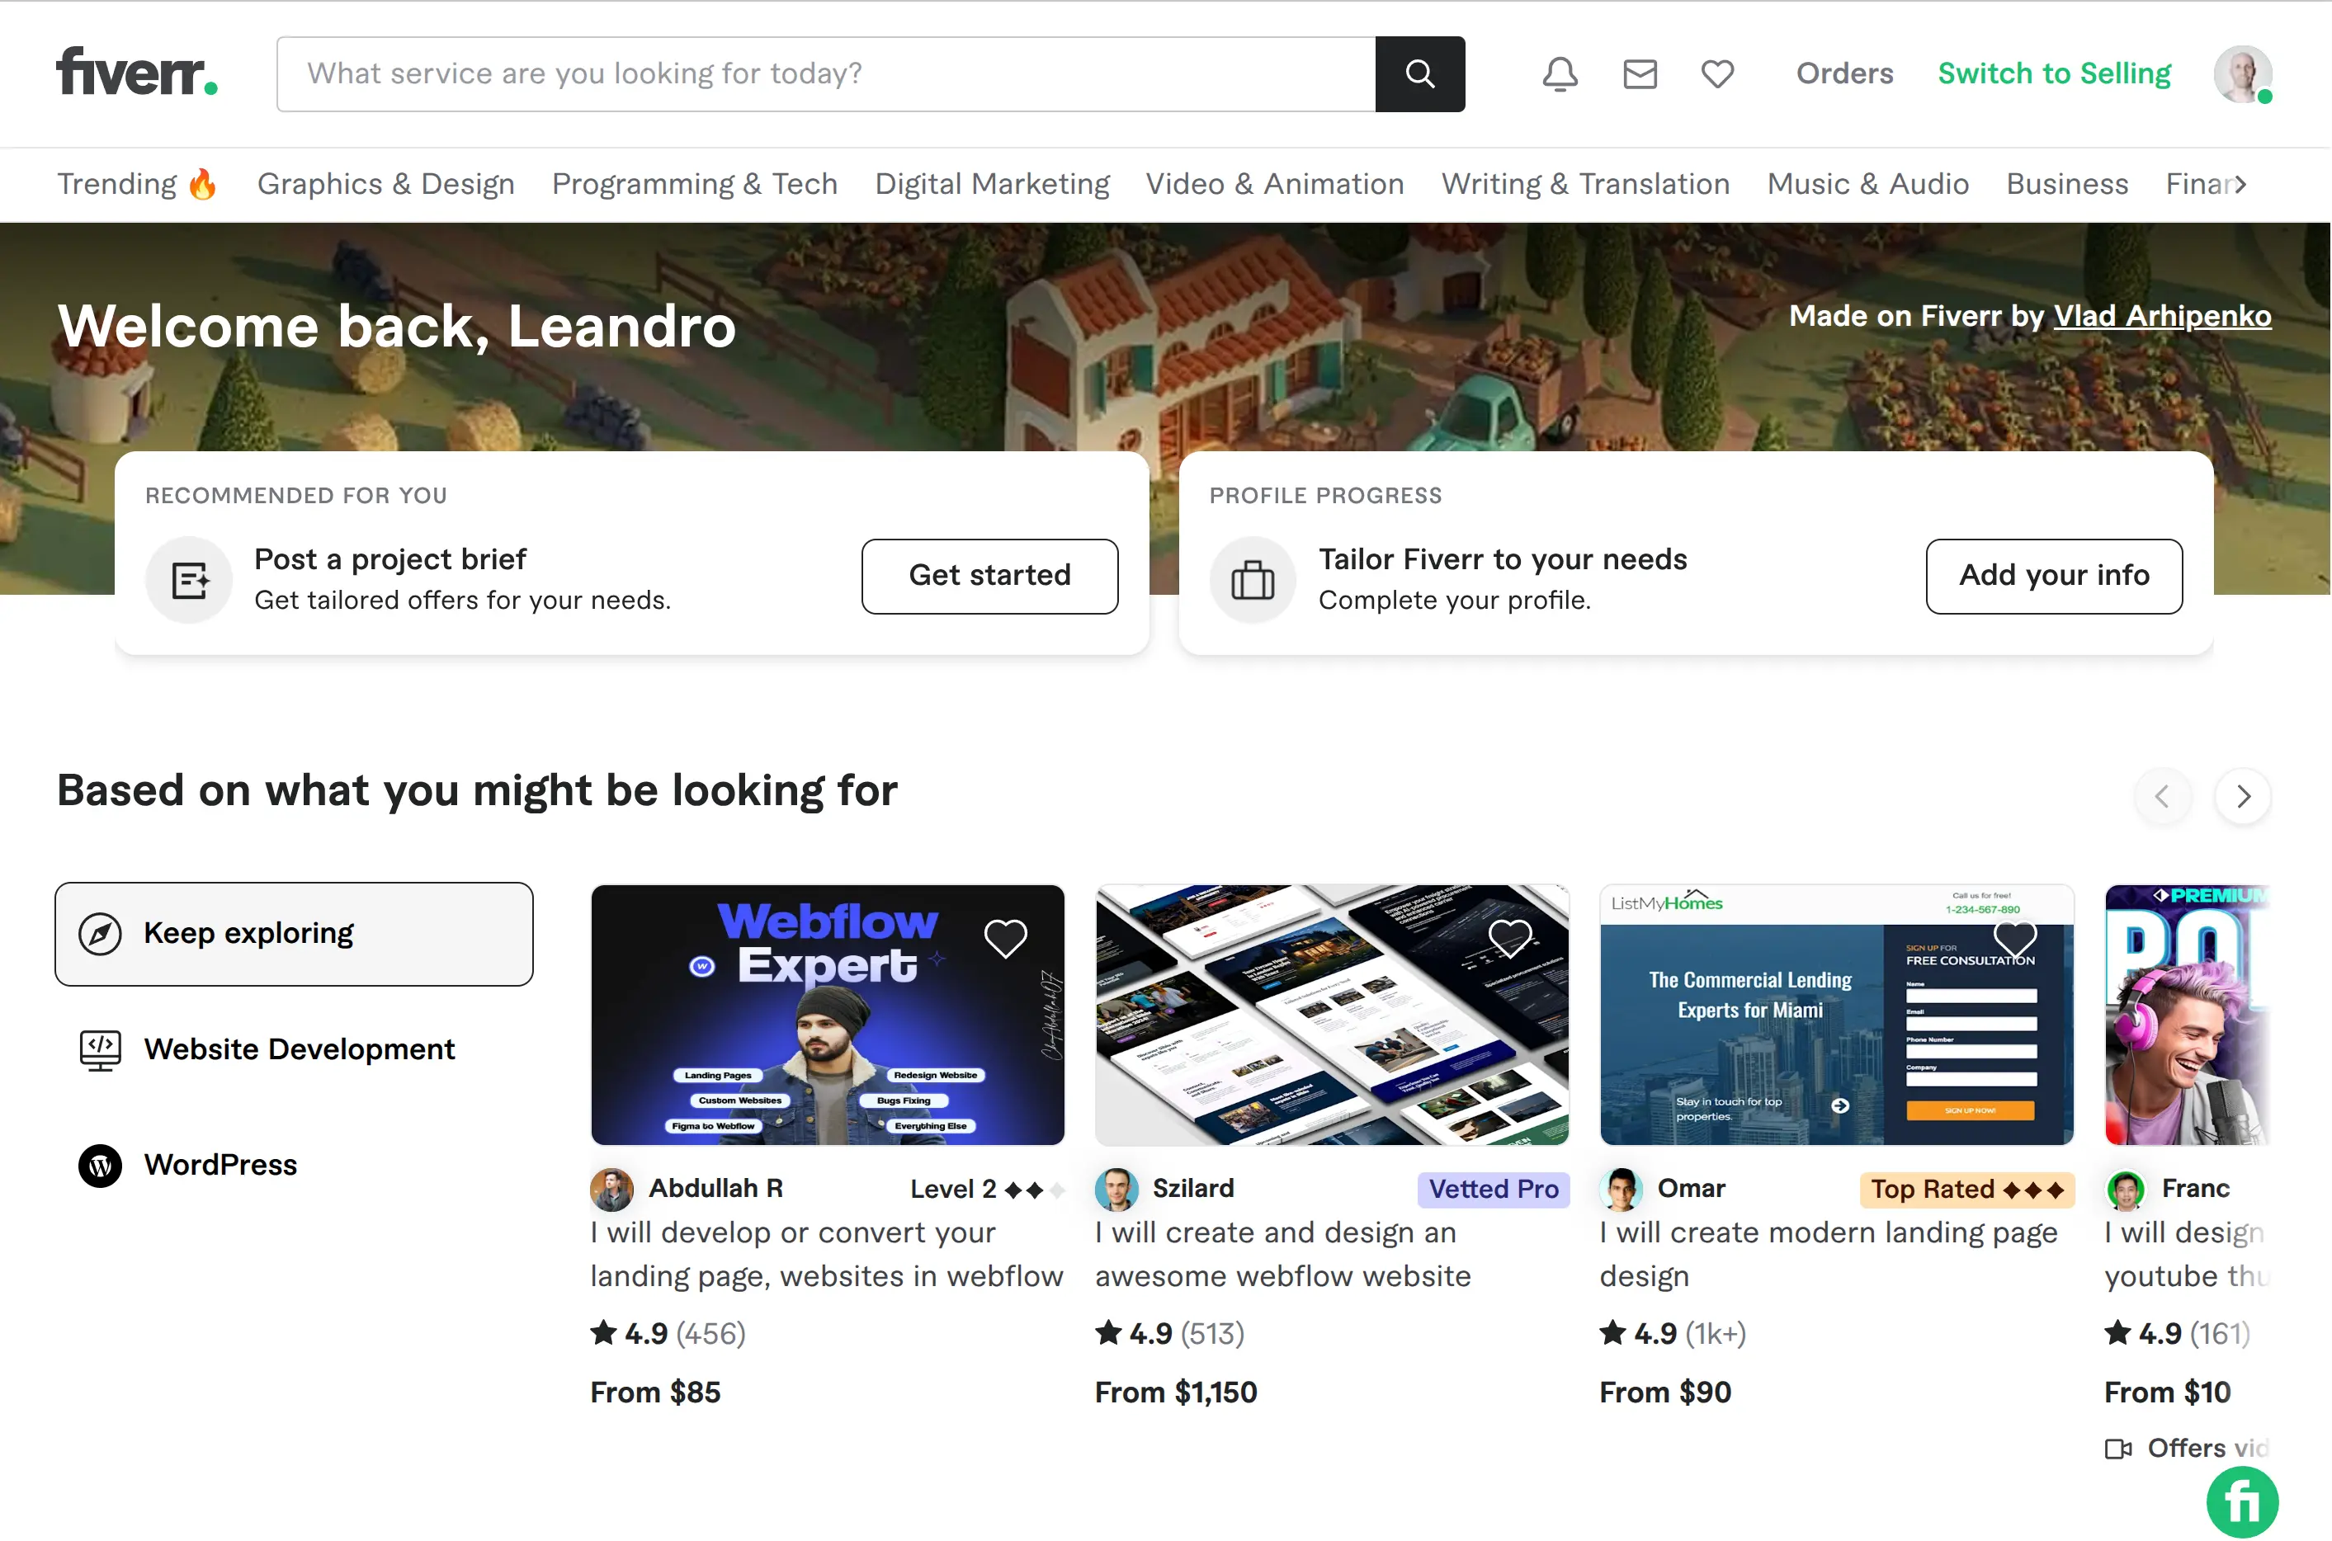Viewport: 2332px width, 1541px height.
Task: Expand more categories with the right chevron
Action: (x=2240, y=184)
